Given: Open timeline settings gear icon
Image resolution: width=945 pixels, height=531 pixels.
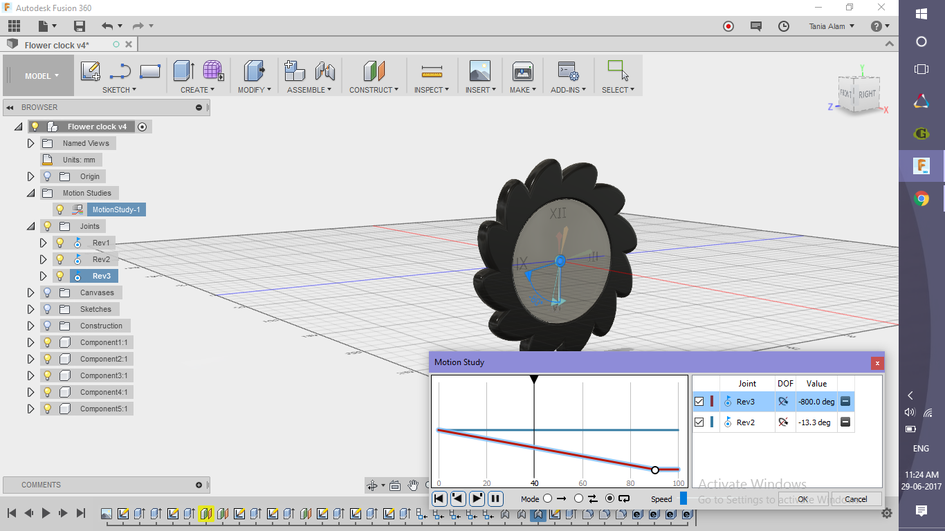Looking at the screenshot, I should pos(887,513).
